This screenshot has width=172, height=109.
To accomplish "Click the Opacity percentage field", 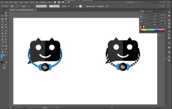I will point(70,6).
